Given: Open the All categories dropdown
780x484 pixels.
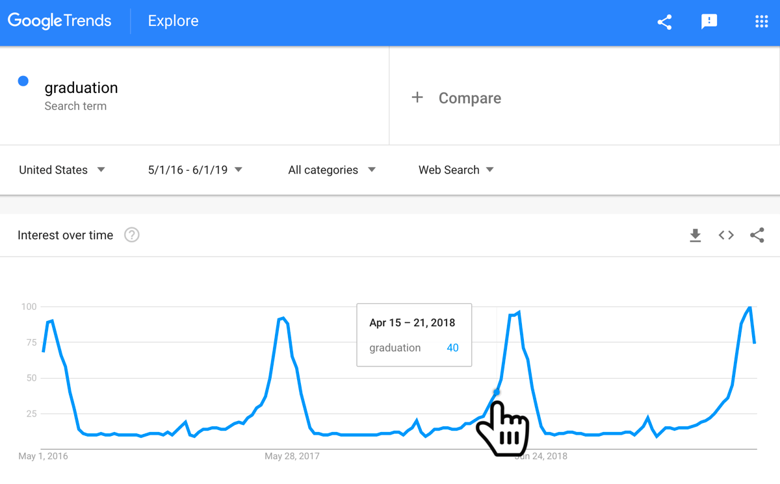Looking at the screenshot, I should point(331,170).
